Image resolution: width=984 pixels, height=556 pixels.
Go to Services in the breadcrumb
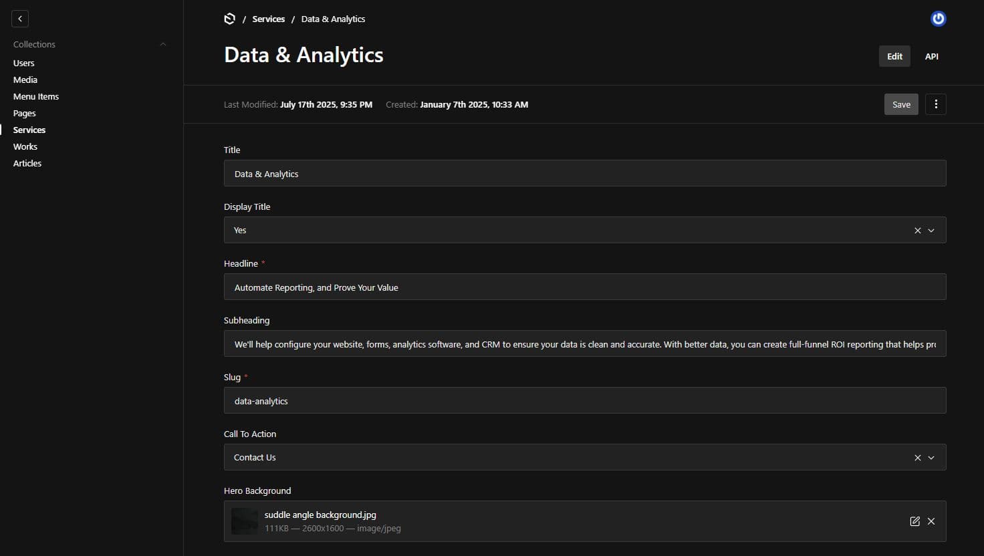pos(268,19)
